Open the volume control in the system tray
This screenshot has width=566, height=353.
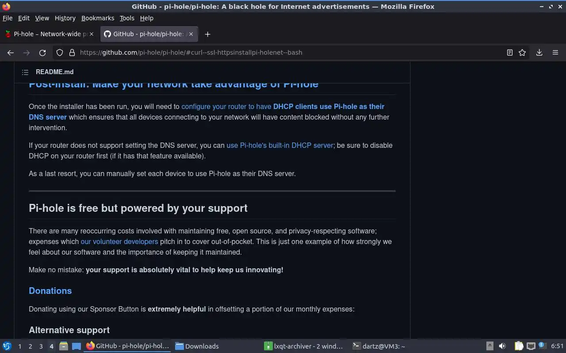(x=502, y=346)
